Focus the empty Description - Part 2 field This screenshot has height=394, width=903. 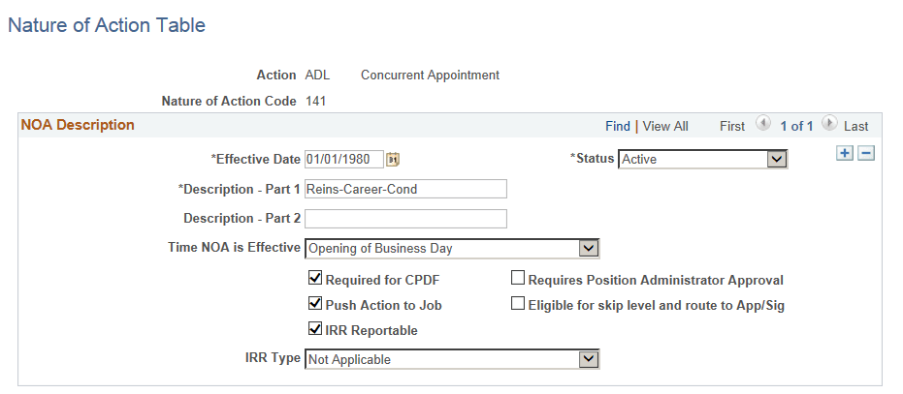pyautogui.click(x=405, y=219)
